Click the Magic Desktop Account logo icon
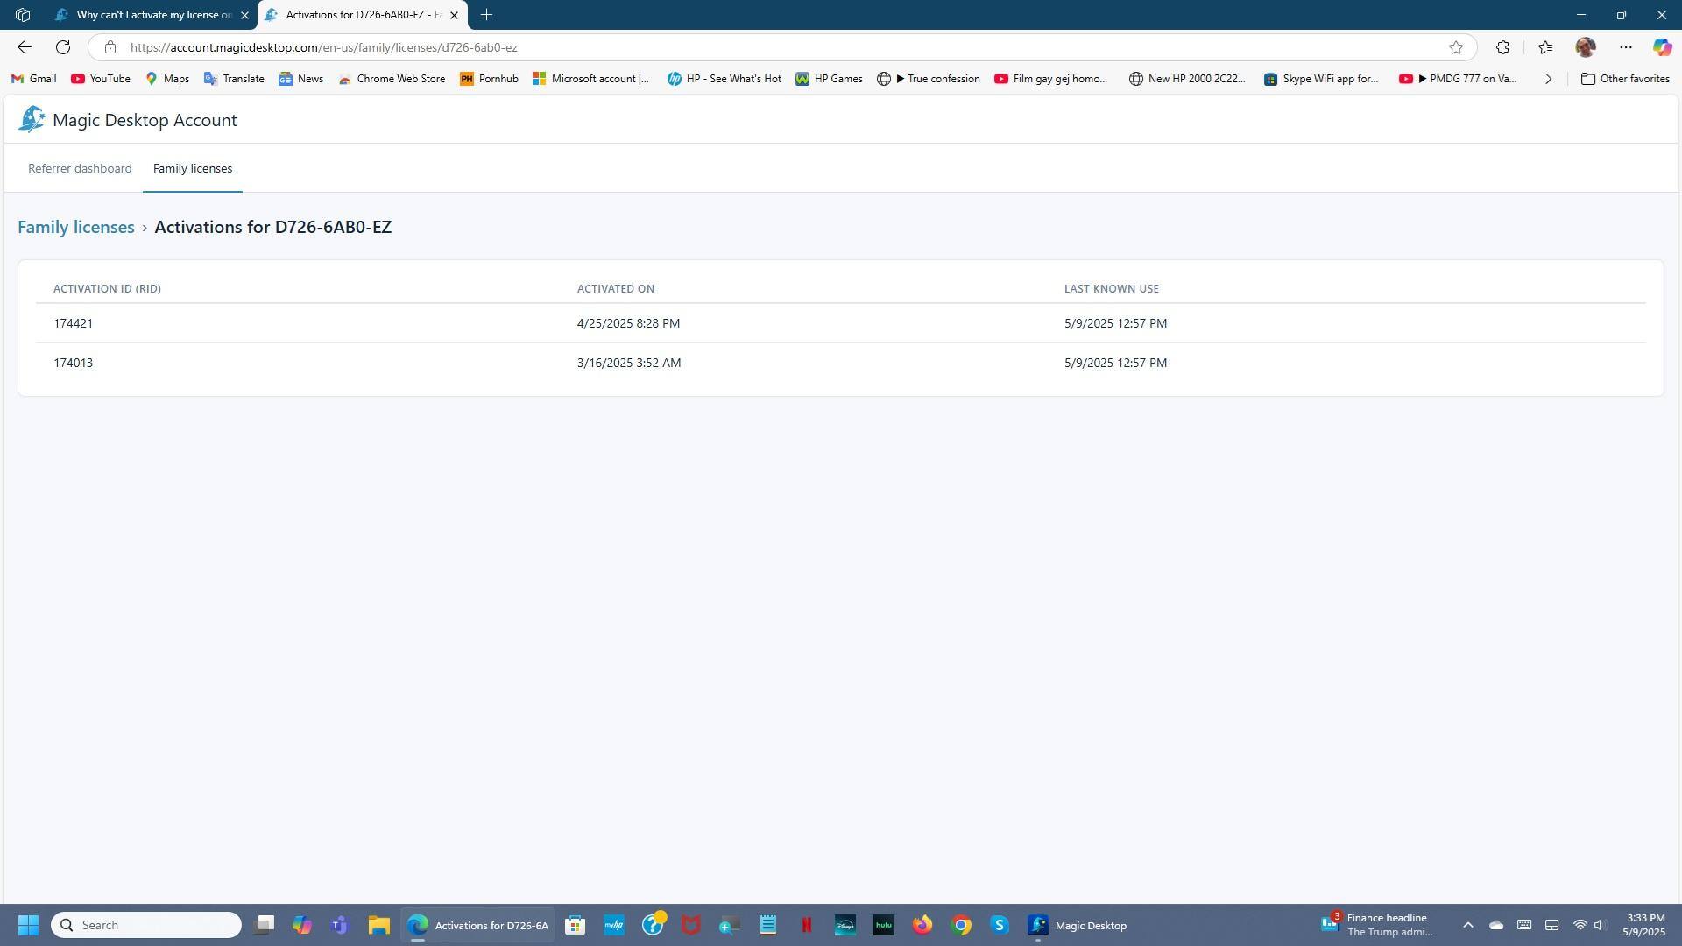This screenshot has height=946, width=1682. [32, 119]
